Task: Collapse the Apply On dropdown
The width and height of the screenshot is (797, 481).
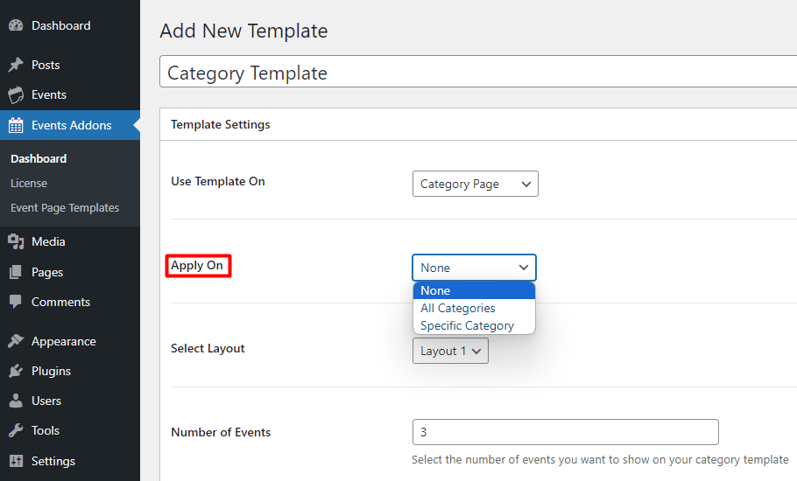Action: [x=474, y=268]
